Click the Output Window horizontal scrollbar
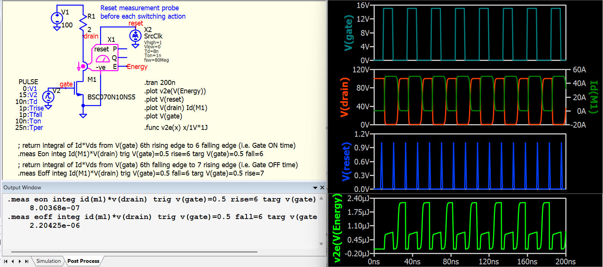This screenshot has width=603, height=267. tap(134, 252)
